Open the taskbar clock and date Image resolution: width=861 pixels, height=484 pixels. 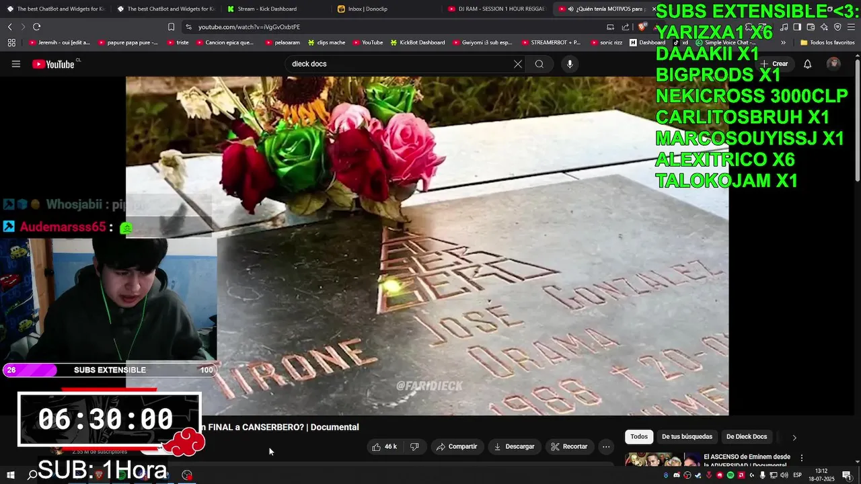[821, 475]
